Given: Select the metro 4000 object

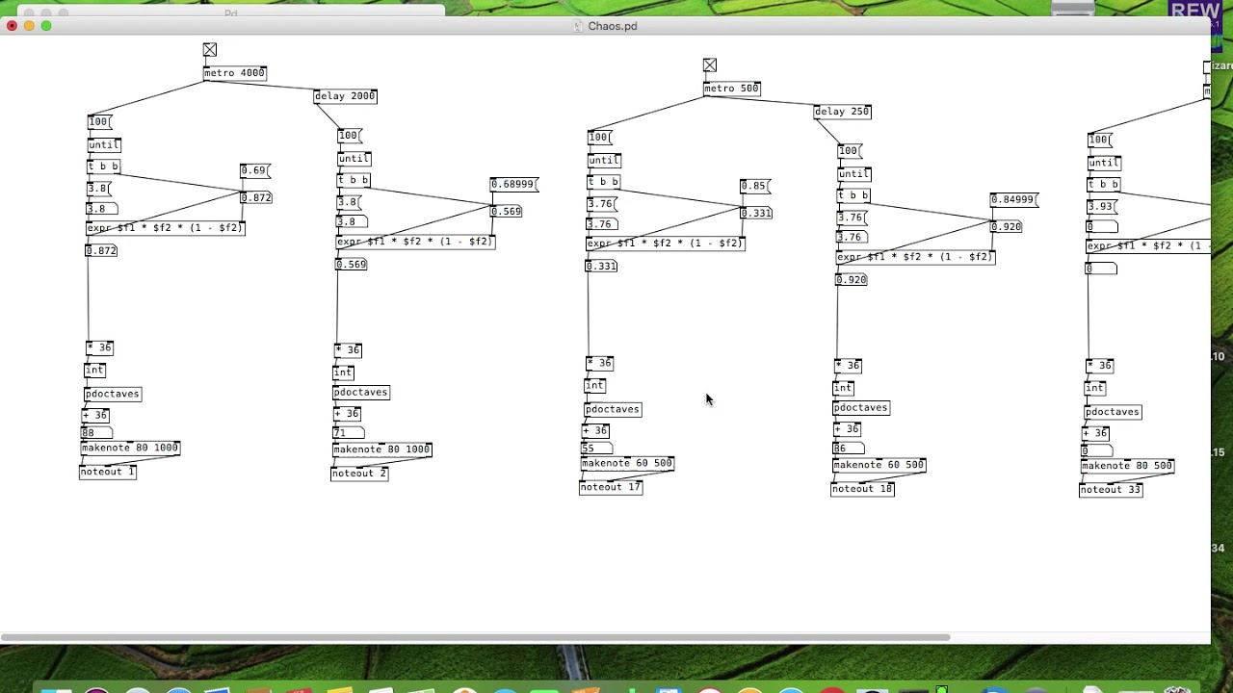Looking at the screenshot, I should click(x=234, y=73).
